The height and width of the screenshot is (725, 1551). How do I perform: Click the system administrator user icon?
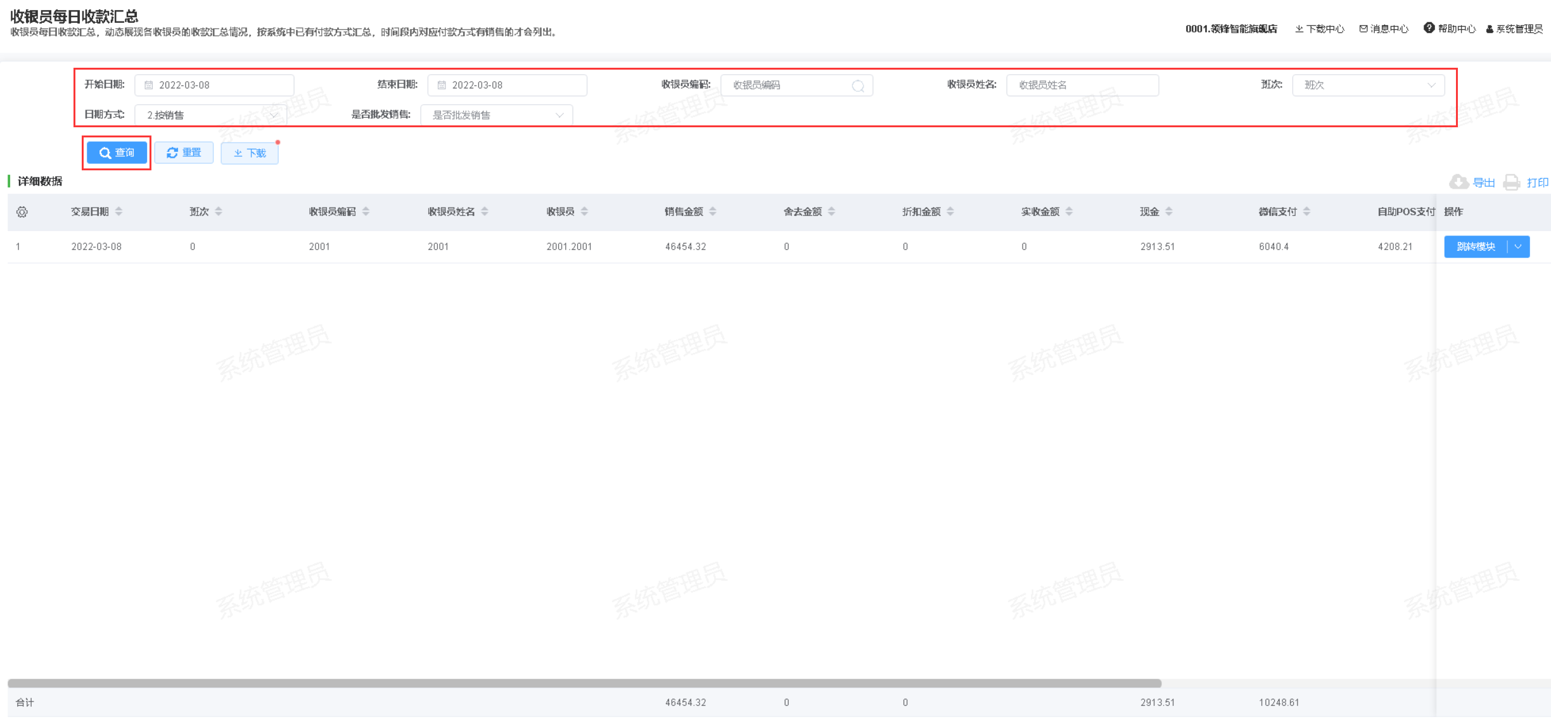[1490, 29]
